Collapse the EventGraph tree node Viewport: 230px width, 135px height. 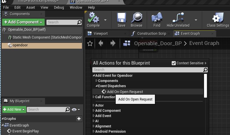tap(3, 125)
